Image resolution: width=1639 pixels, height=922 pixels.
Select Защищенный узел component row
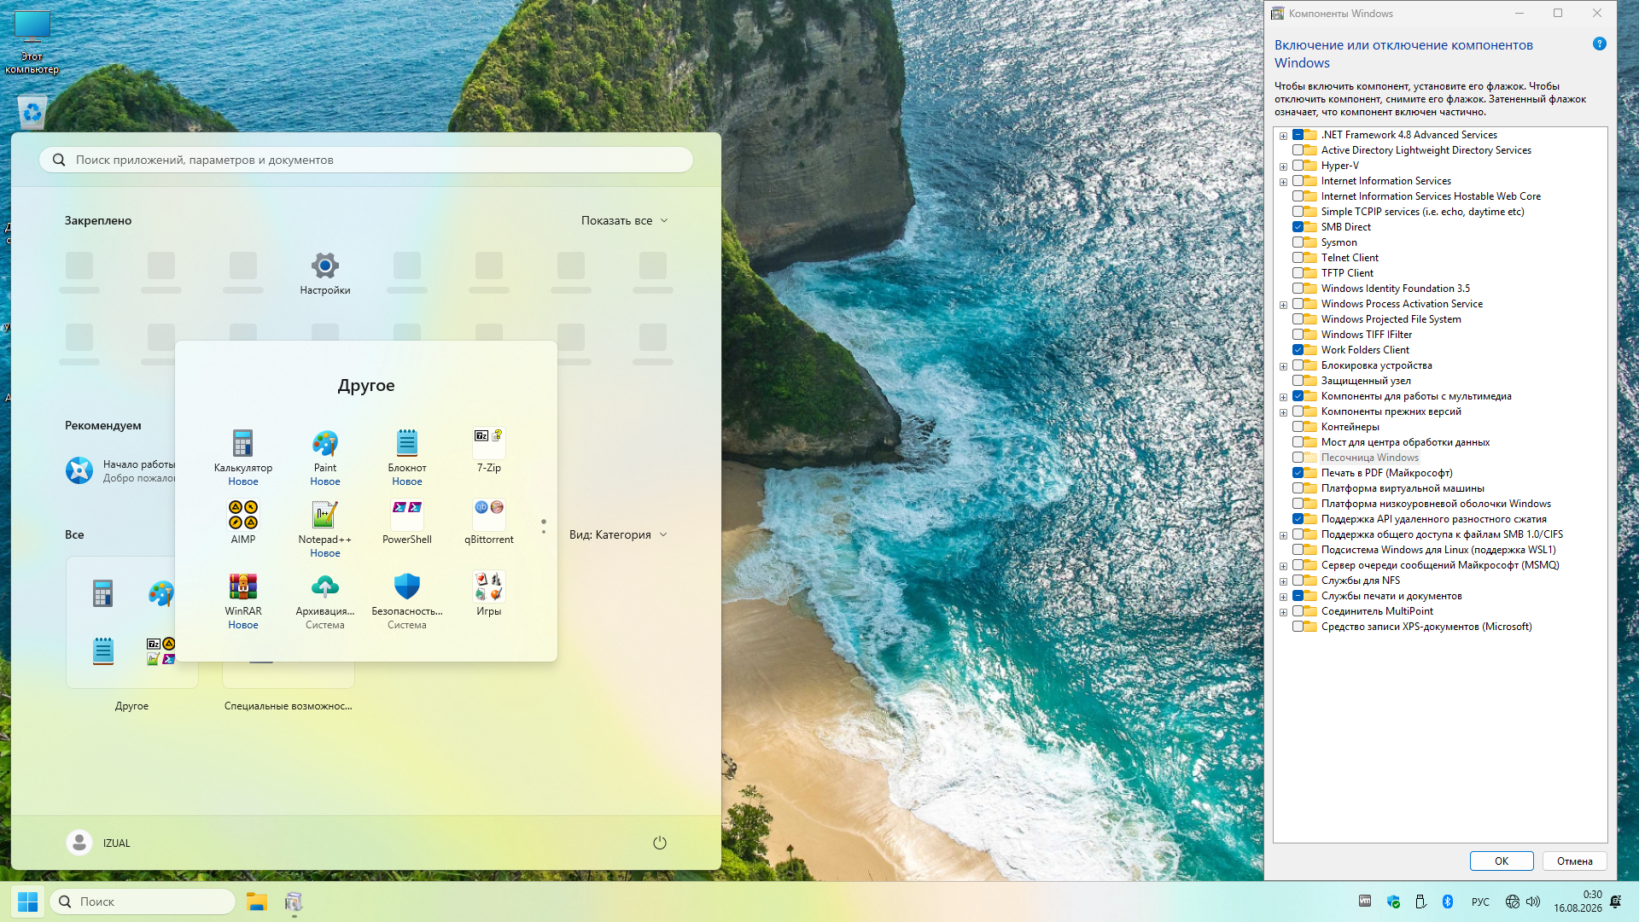point(1366,381)
